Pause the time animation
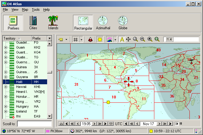 point(181,124)
